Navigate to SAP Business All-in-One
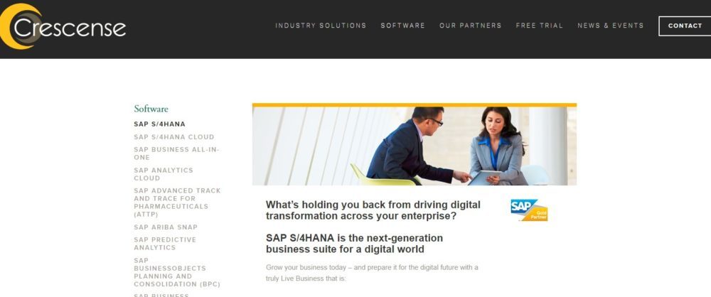 [x=176, y=153]
